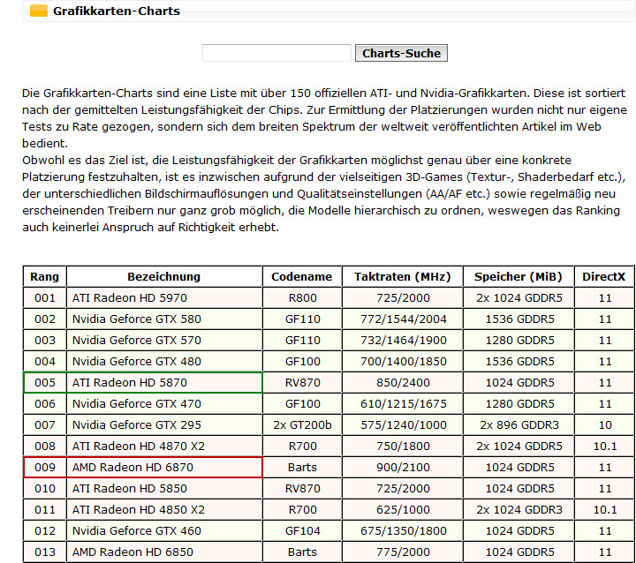This screenshot has height=563, width=636.
Task: Select the Nvidia Geforce GTX 480 cell
Action: (164, 361)
